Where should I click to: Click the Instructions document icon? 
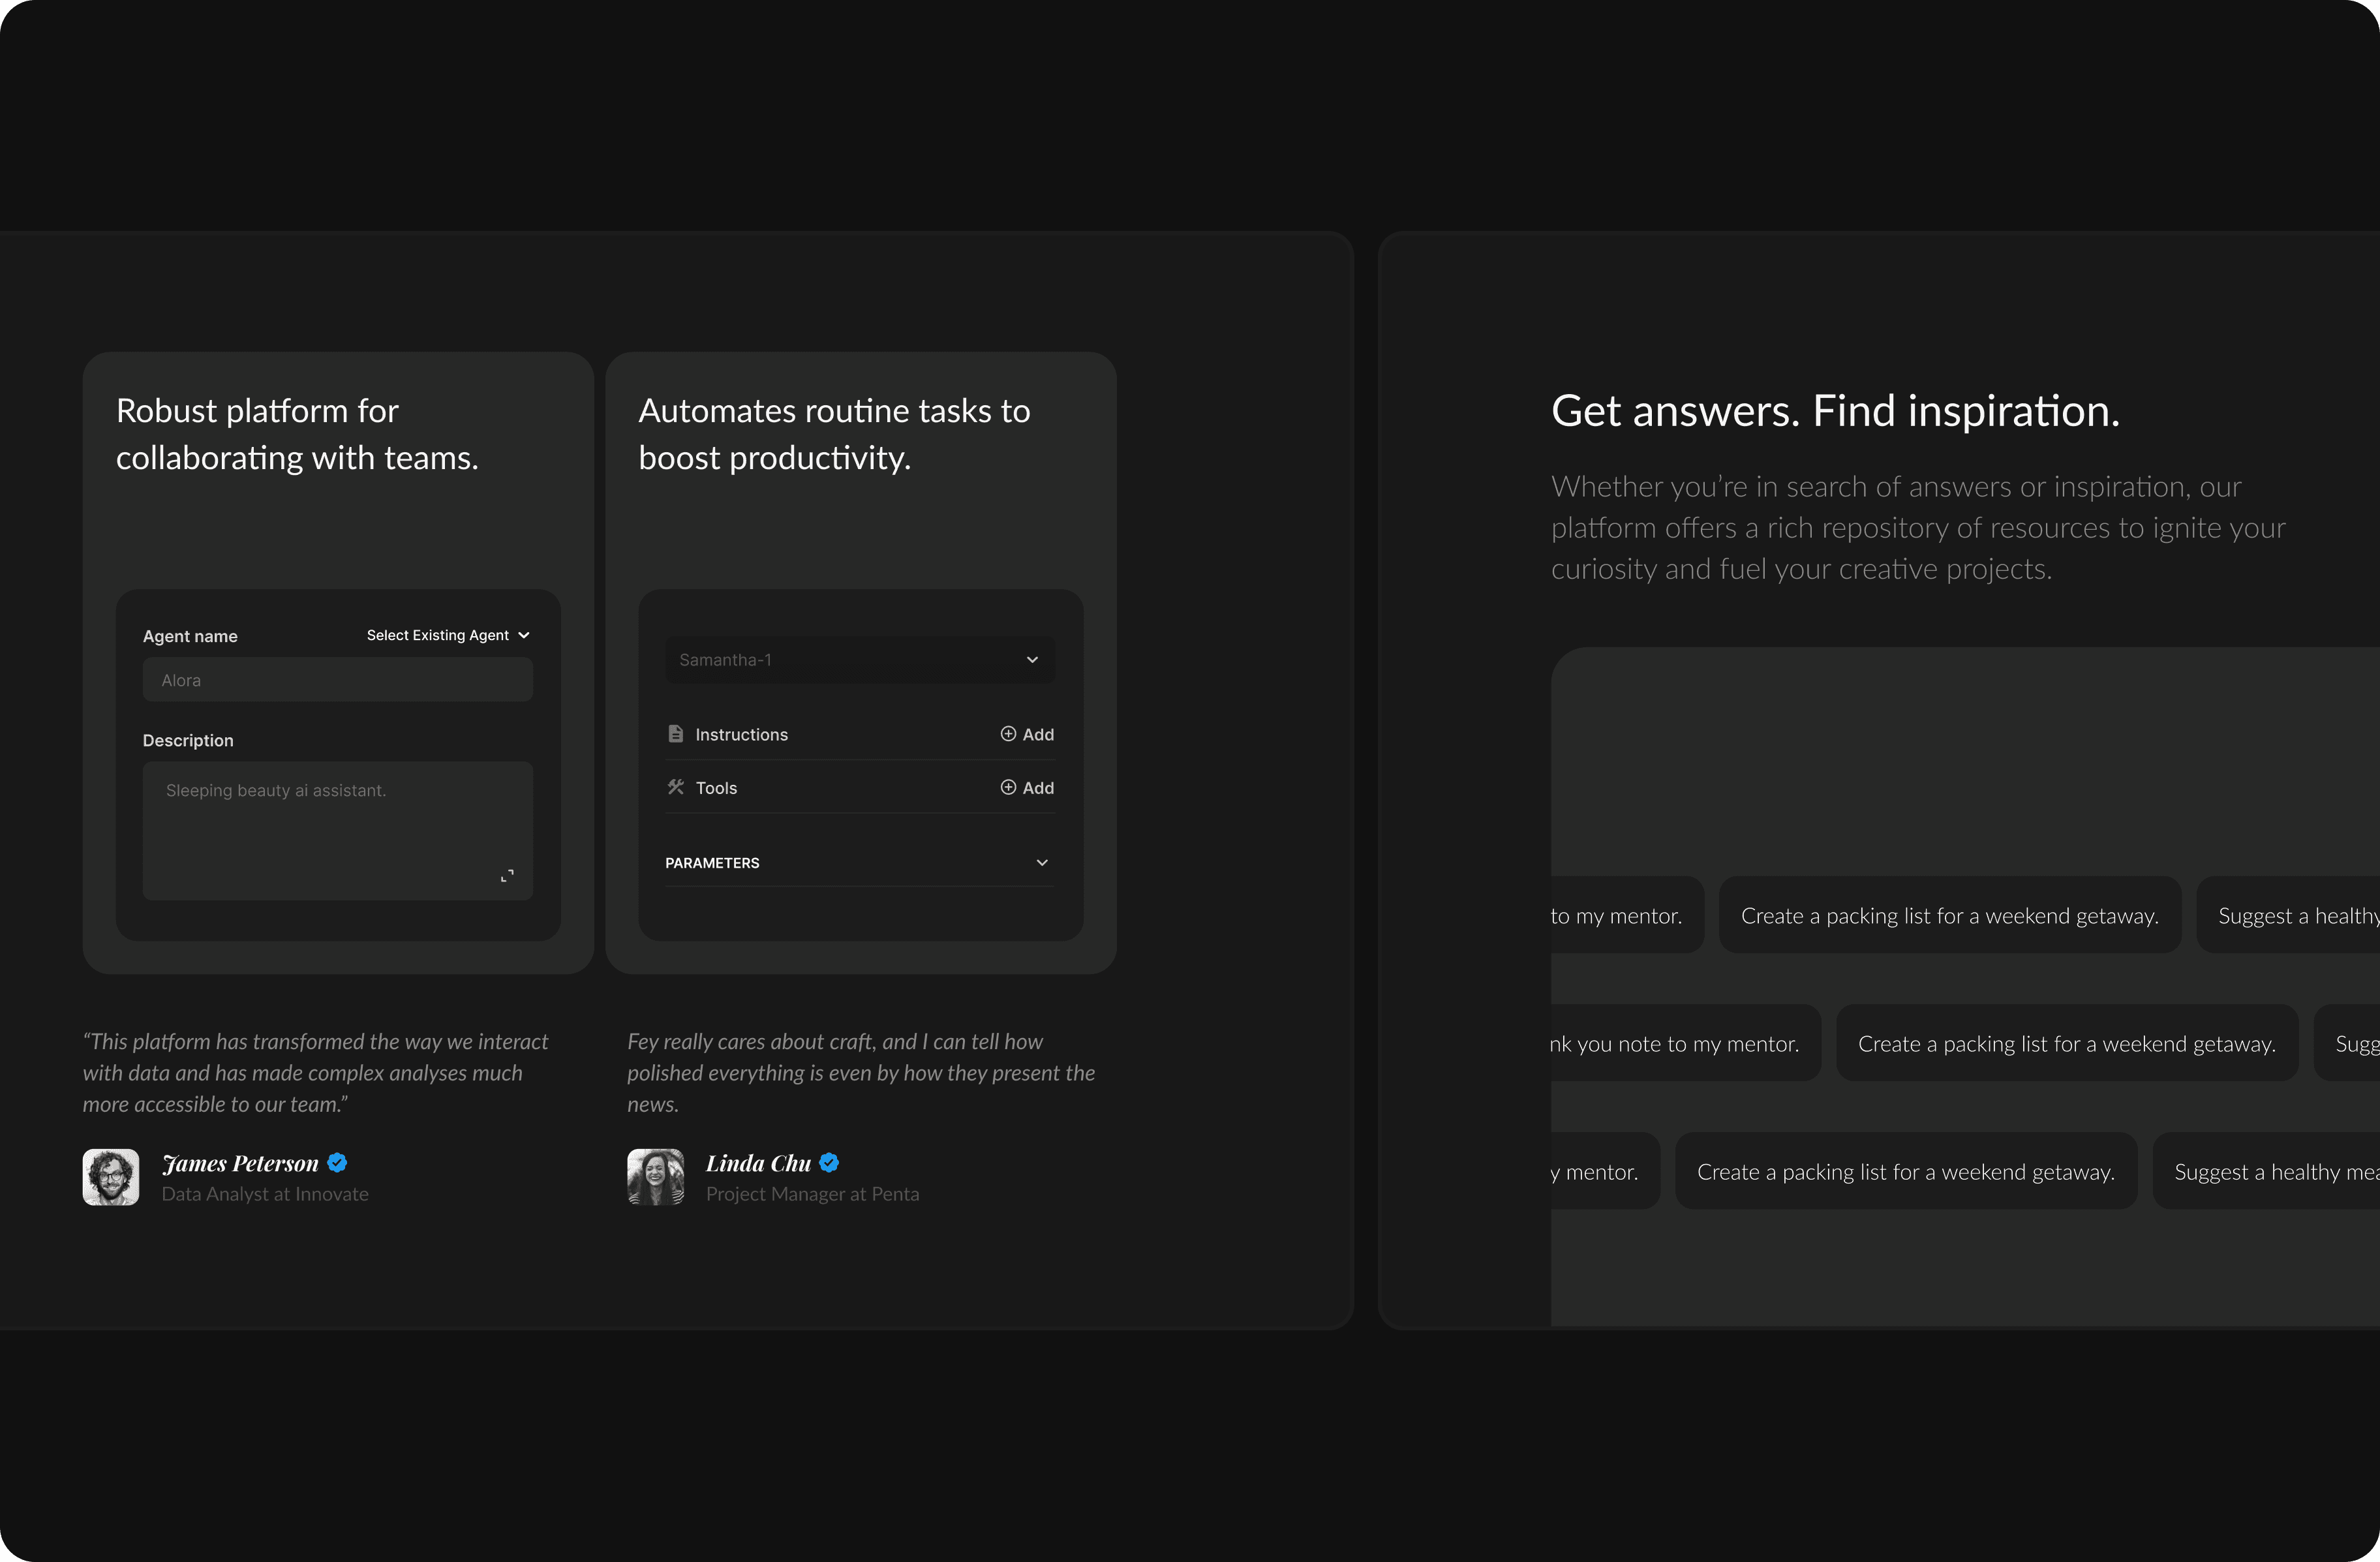pyautogui.click(x=676, y=734)
